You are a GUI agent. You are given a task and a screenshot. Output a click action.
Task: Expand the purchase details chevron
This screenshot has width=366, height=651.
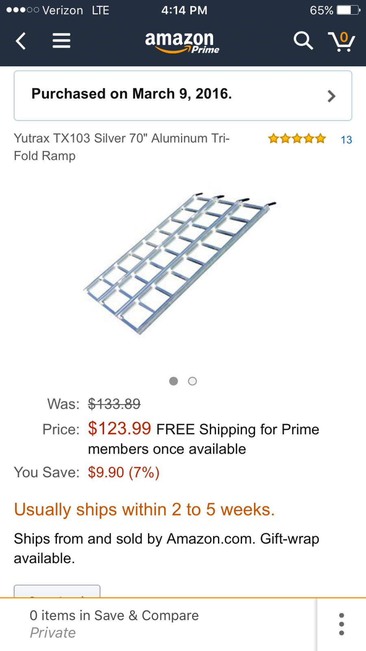331,96
